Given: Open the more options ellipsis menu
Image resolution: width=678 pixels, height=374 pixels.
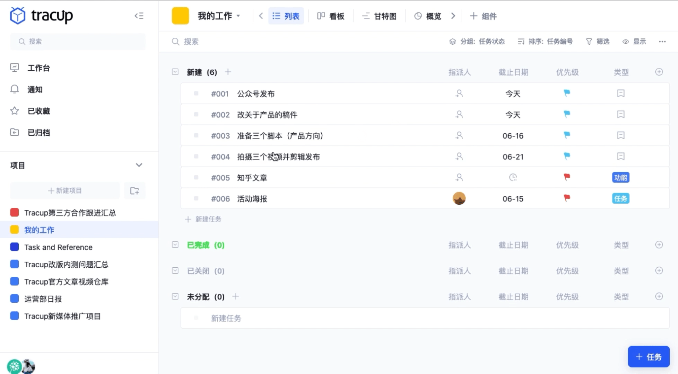Looking at the screenshot, I should point(662,42).
